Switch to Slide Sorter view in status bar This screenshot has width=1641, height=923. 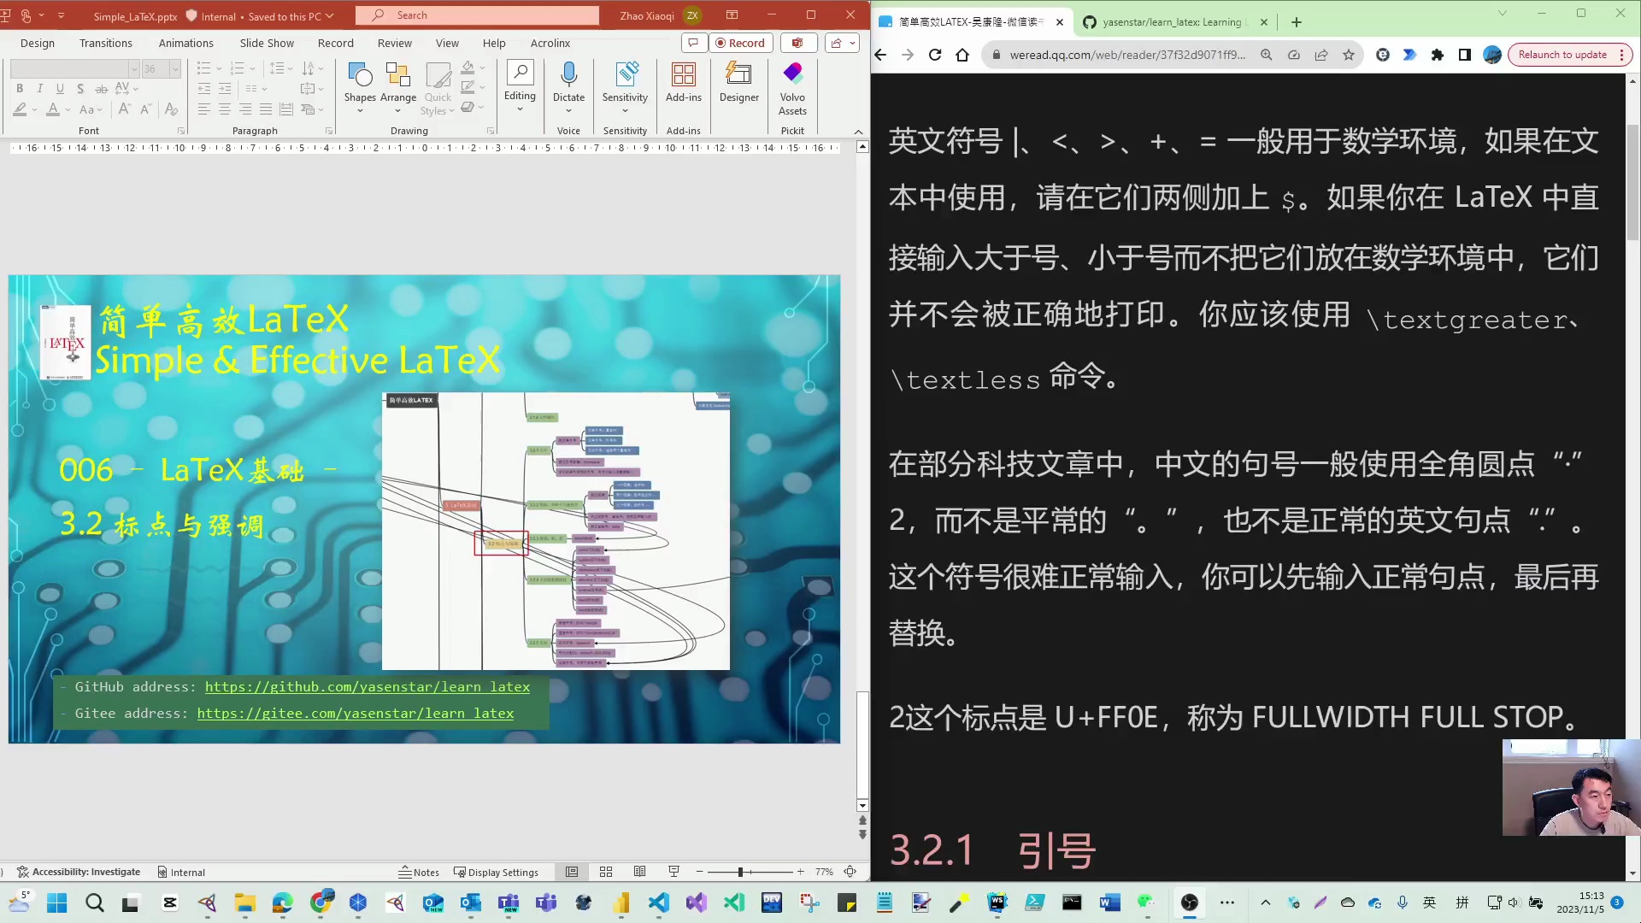(606, 872)
